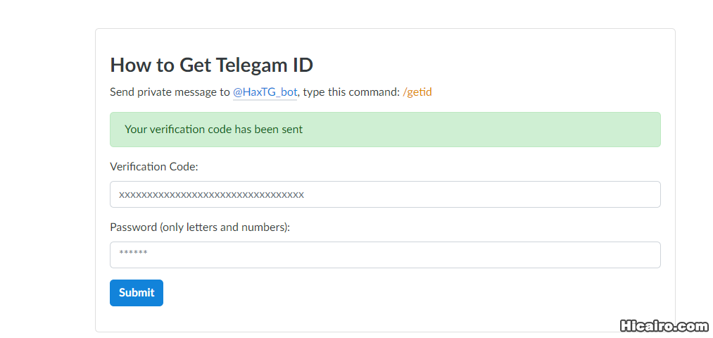Click the 'type this command:' text
Screen dimensions: 713x338
(351, 92)
